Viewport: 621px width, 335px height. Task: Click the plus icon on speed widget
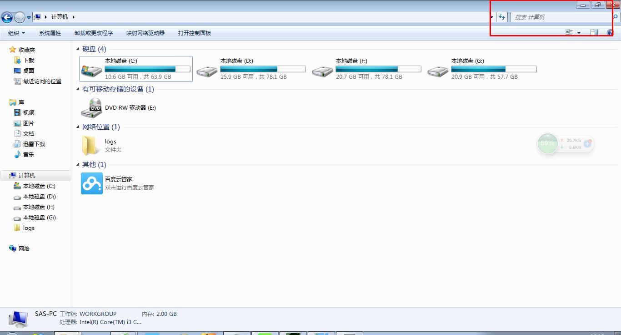pyautogui.click(x=587, y=143)
